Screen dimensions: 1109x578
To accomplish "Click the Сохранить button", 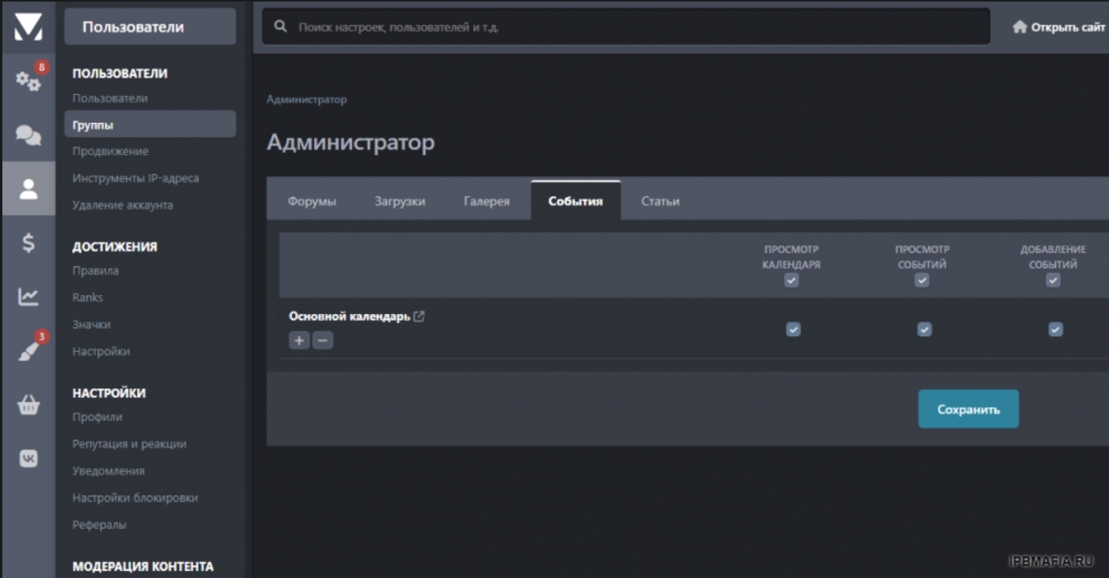I will click(968, 409).
